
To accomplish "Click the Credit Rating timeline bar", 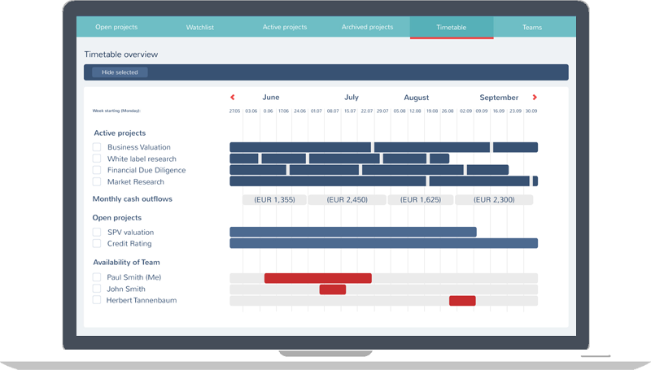I will point(383,243).
